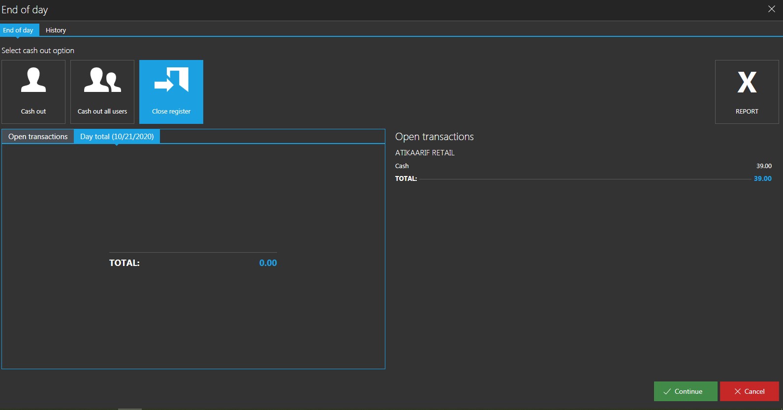Select the single-user Cash out option
The height and width of the screenshot is (410, 783).
coord(33,92)
